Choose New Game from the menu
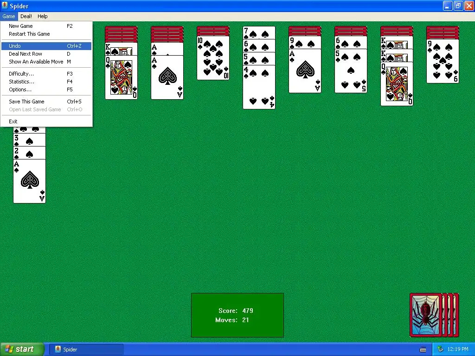 (x=46, y=26)
